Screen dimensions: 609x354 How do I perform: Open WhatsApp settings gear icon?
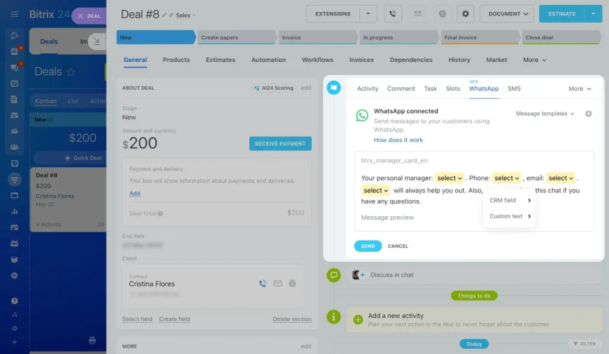pos(588,113)
